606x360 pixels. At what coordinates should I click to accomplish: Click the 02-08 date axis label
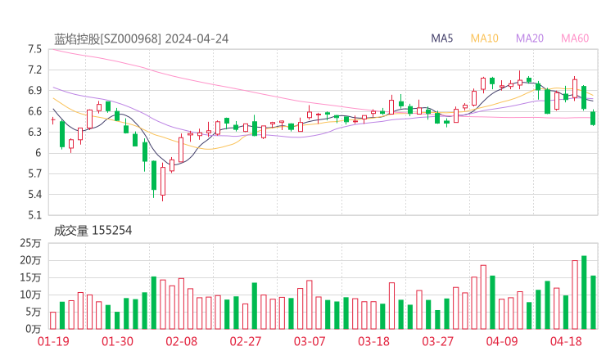tap(181, 341)
